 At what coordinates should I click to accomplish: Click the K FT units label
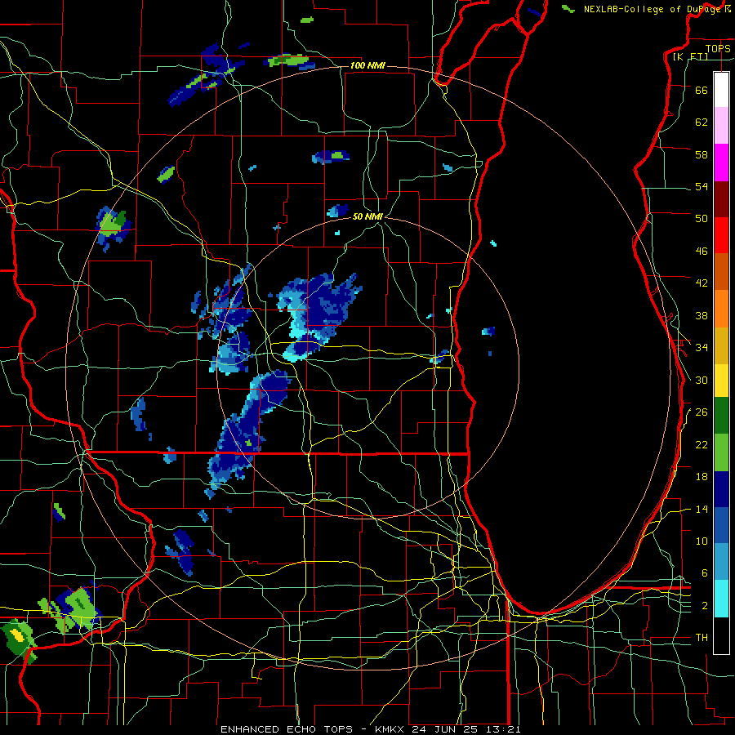pyautogui.click(x=690, y=56)
